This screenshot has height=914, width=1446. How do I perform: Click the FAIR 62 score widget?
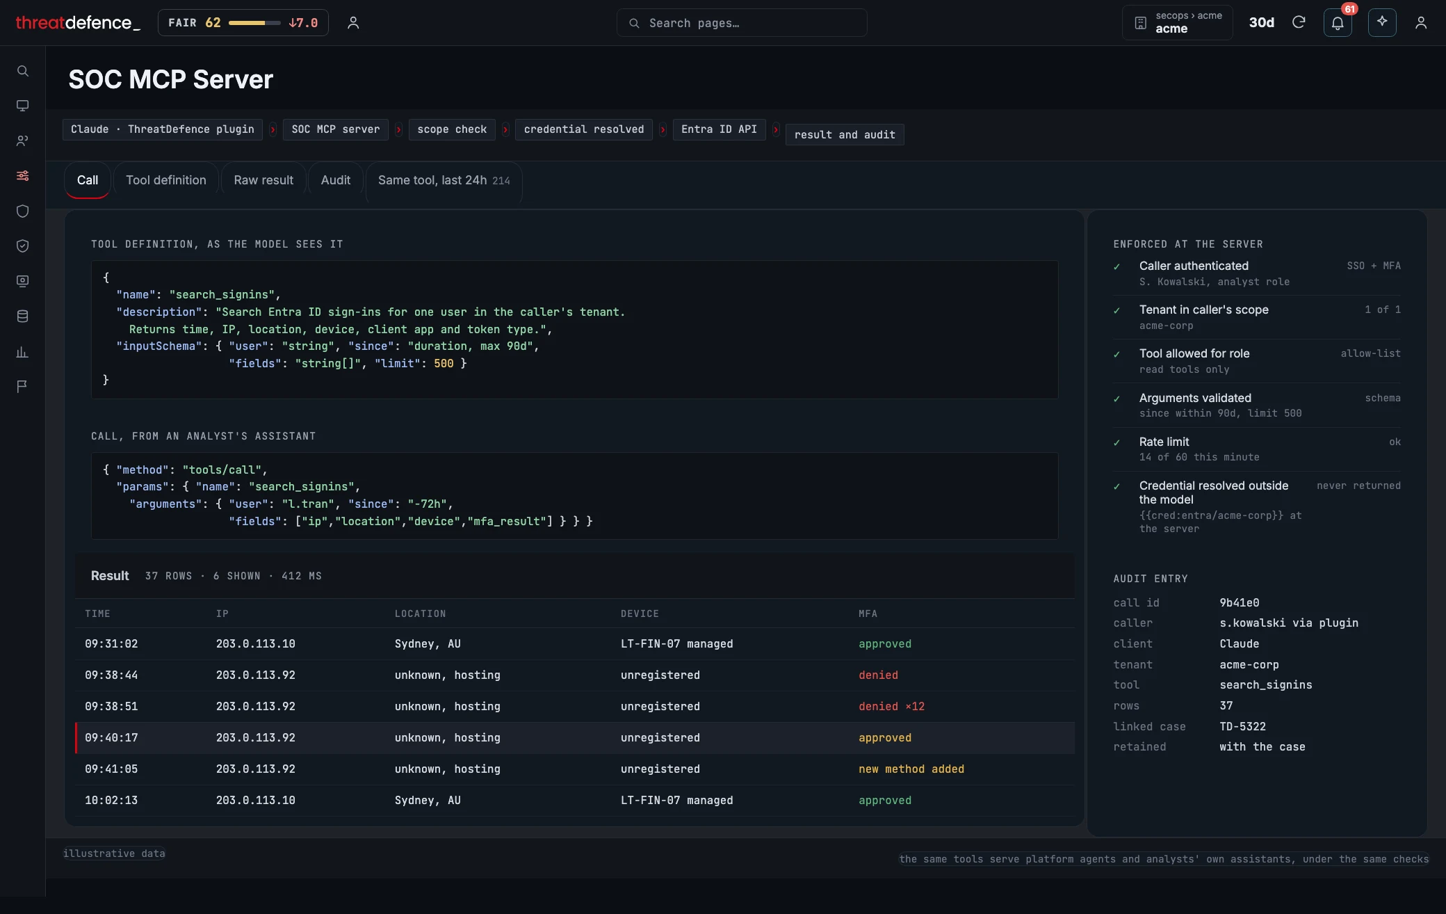[x=243, y=23]
